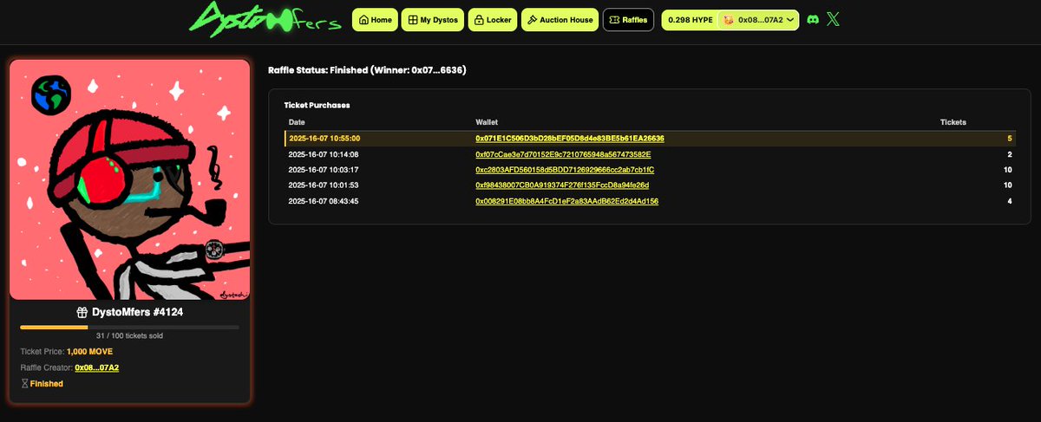Select date 2025-16-07 10:55:00

click(x=324, y=138)
